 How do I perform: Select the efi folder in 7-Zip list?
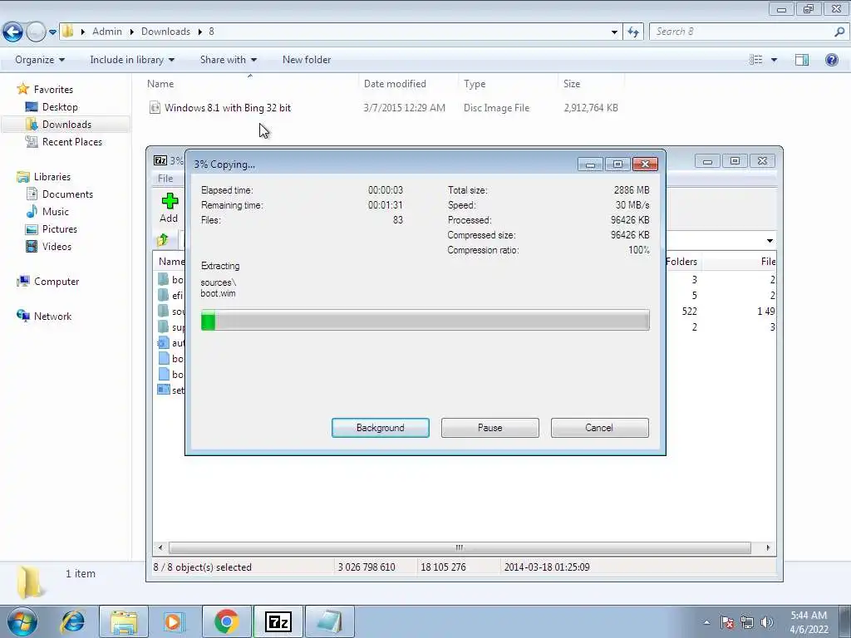click(x=171, y=295)
